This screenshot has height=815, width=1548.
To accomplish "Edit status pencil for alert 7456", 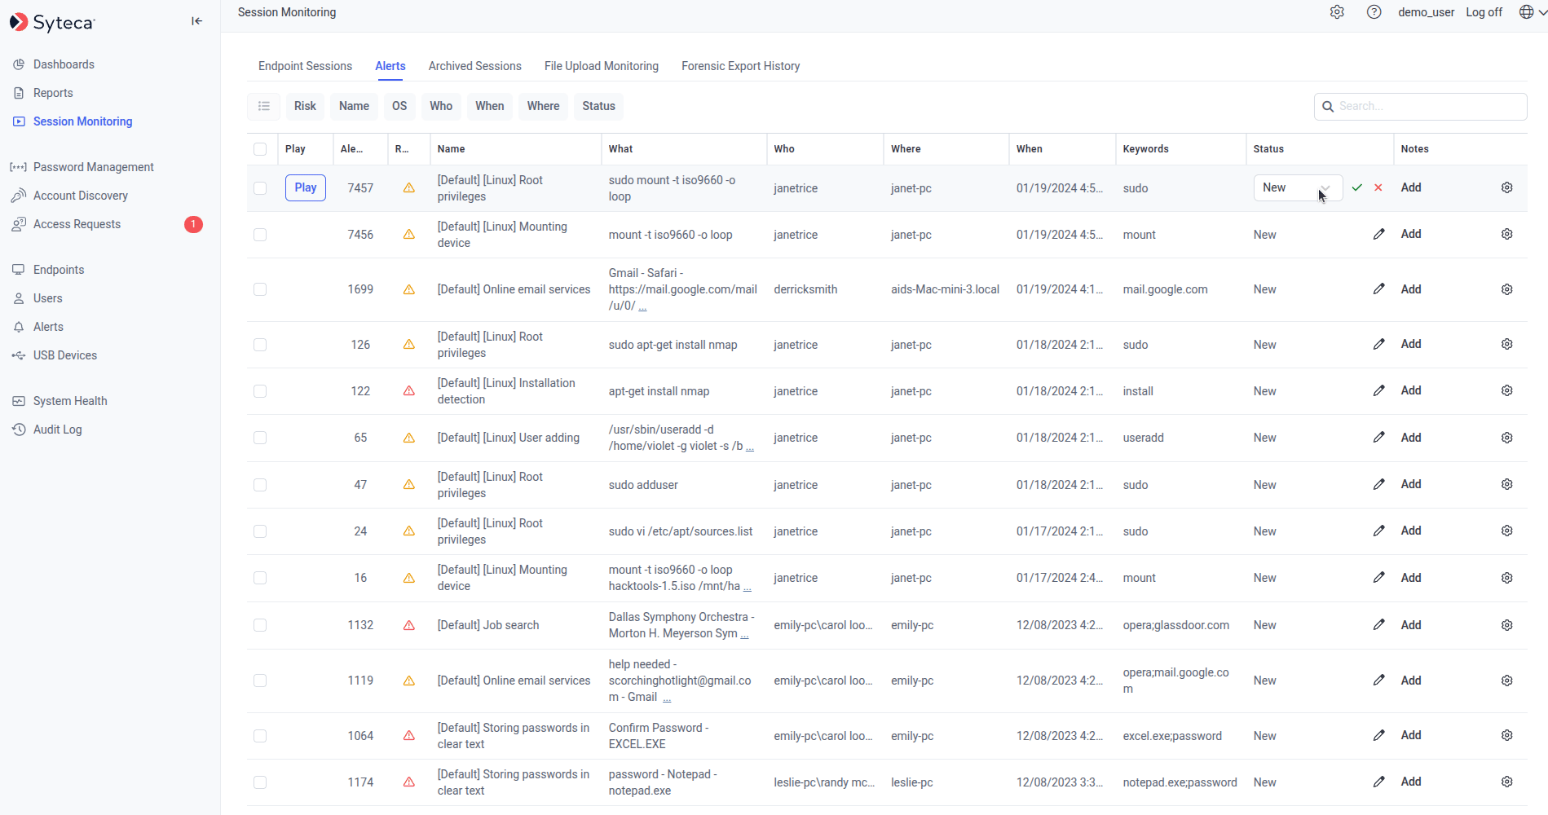I will pos(1378,234).
